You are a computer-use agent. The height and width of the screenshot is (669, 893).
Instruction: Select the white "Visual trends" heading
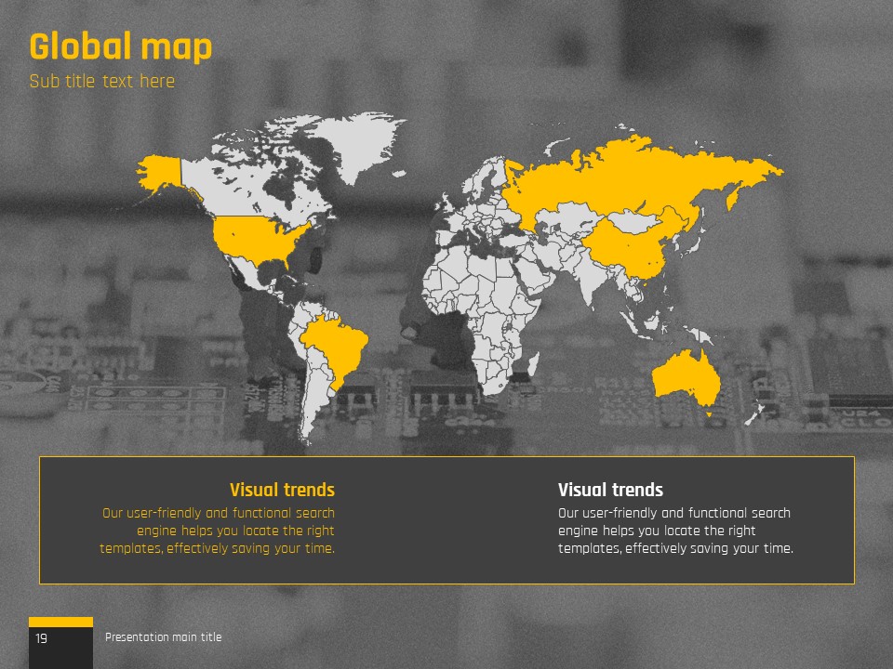point(610,490)
